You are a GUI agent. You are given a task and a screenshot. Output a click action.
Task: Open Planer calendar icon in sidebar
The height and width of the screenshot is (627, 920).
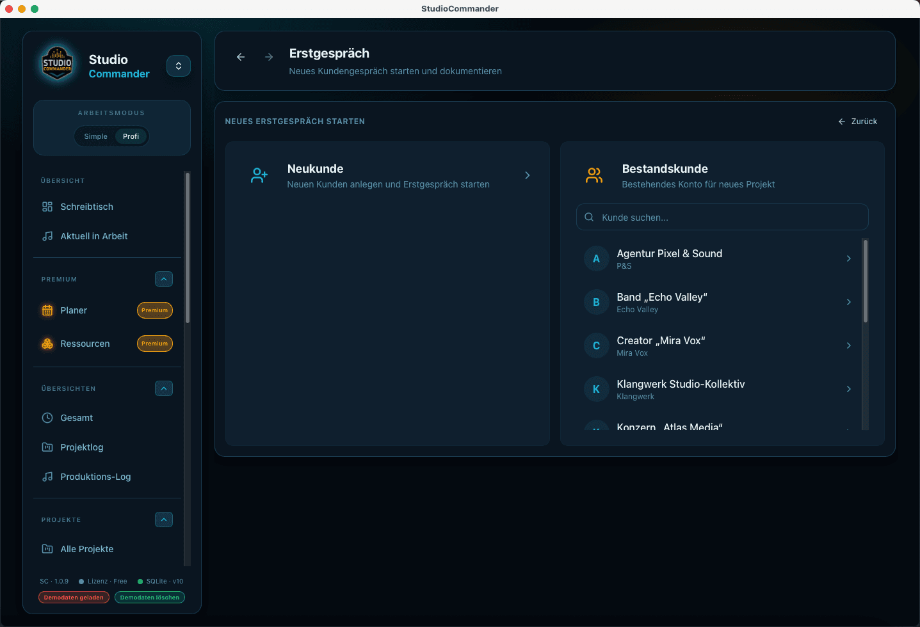pos(47,310)
